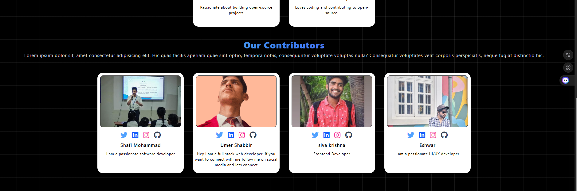This screenshot has width=577, height=191.
Task: Click siva krishna's Twitter icon
Action: coord(315,135)
